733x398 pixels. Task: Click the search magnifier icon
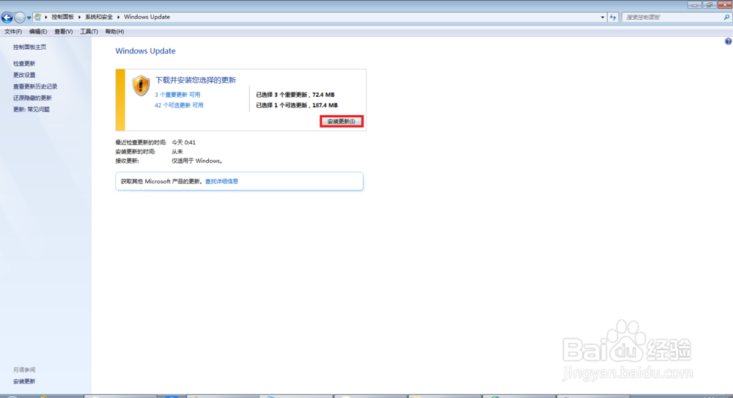click(x=726, y=18)
